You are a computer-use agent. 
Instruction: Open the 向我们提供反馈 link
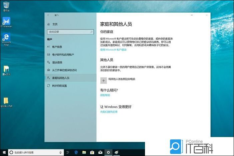click(109, 112)
